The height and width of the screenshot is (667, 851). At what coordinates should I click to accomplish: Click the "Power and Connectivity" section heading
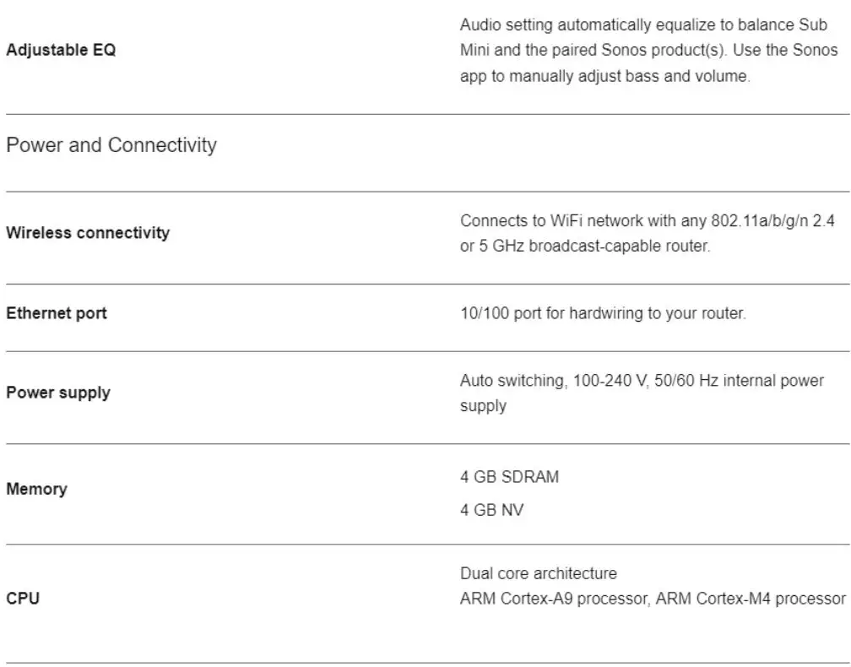(111, 145)
